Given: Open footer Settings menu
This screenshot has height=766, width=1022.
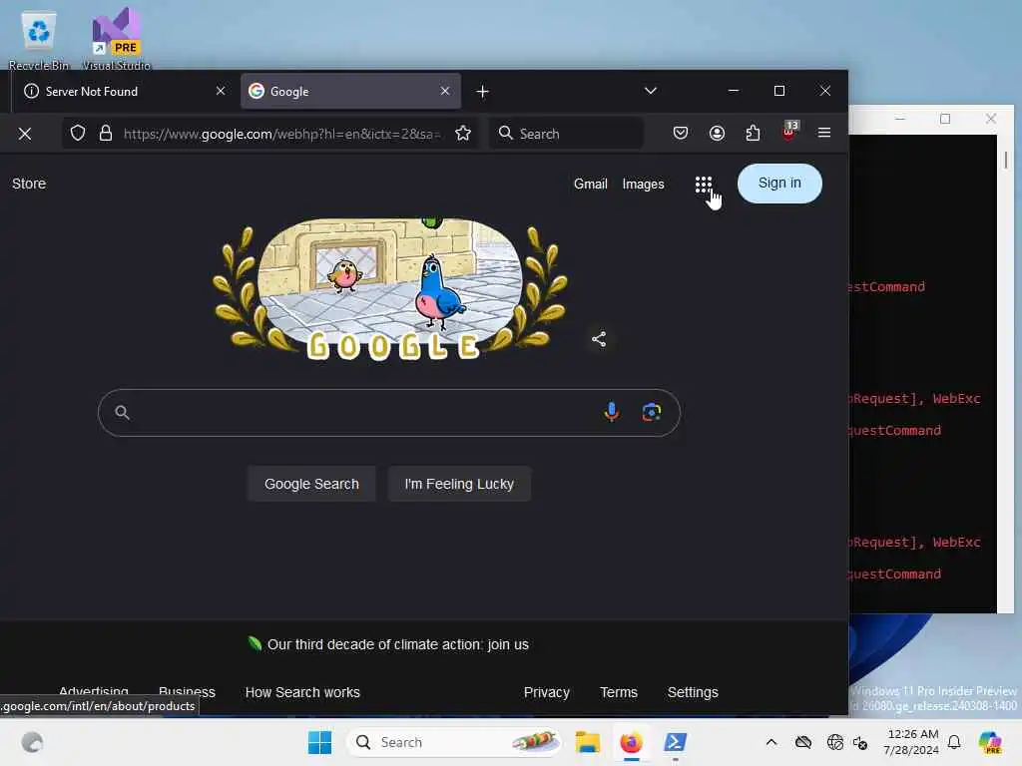Looking at the screenshot, I should click(693, 692).
